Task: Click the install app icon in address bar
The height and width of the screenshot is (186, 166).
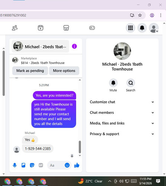Action: coord(132,15)
